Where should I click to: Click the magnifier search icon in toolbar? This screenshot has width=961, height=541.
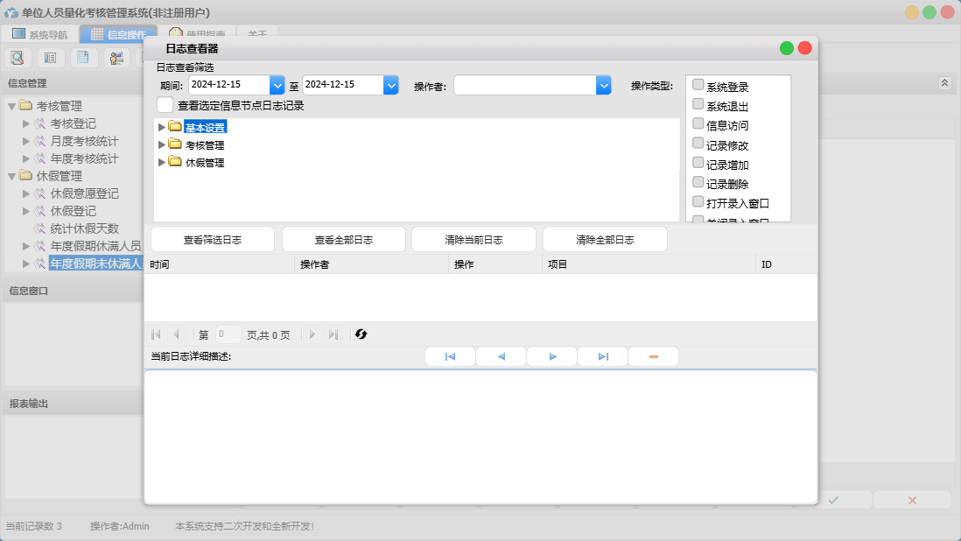[18, 58]
